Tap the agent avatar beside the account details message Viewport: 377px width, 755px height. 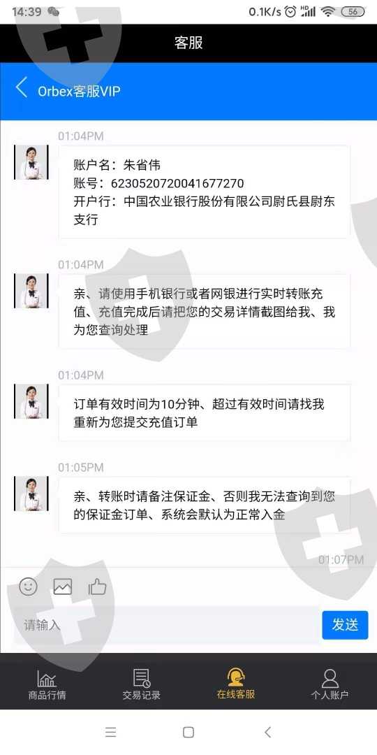pos(31,162)
